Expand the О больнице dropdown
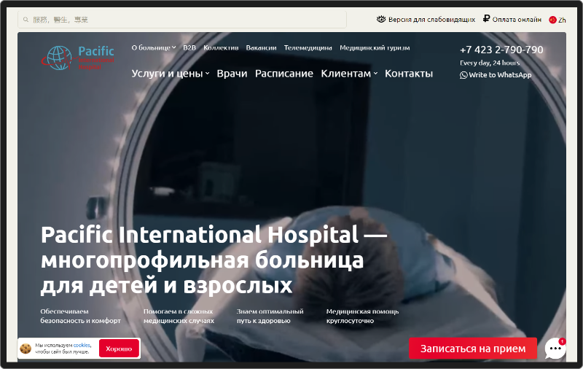 (154, 47)
